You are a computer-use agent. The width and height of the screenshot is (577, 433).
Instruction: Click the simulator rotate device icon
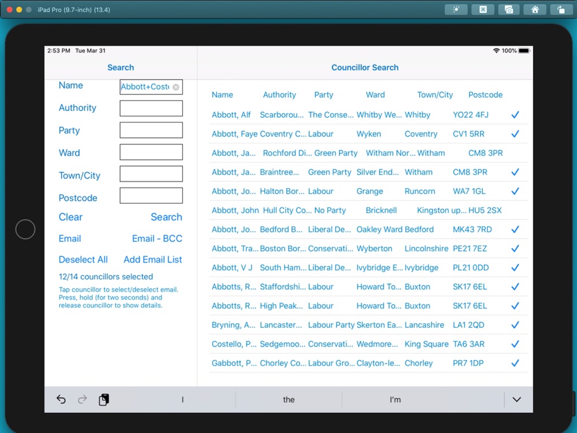(561, 10)
